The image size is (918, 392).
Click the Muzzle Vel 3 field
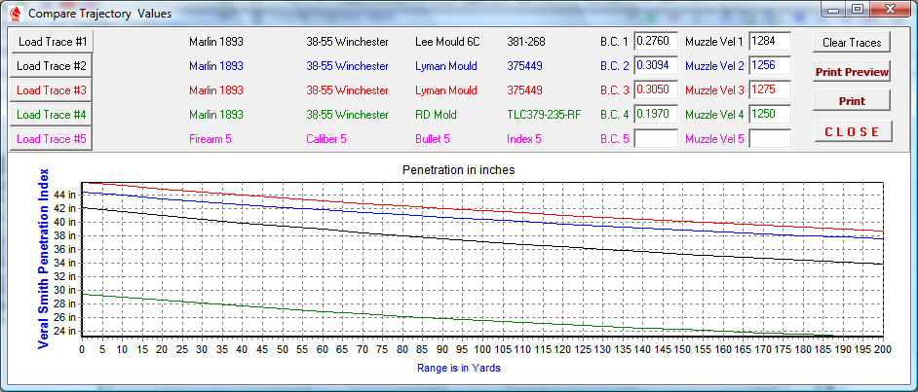[x=769, y=90]
